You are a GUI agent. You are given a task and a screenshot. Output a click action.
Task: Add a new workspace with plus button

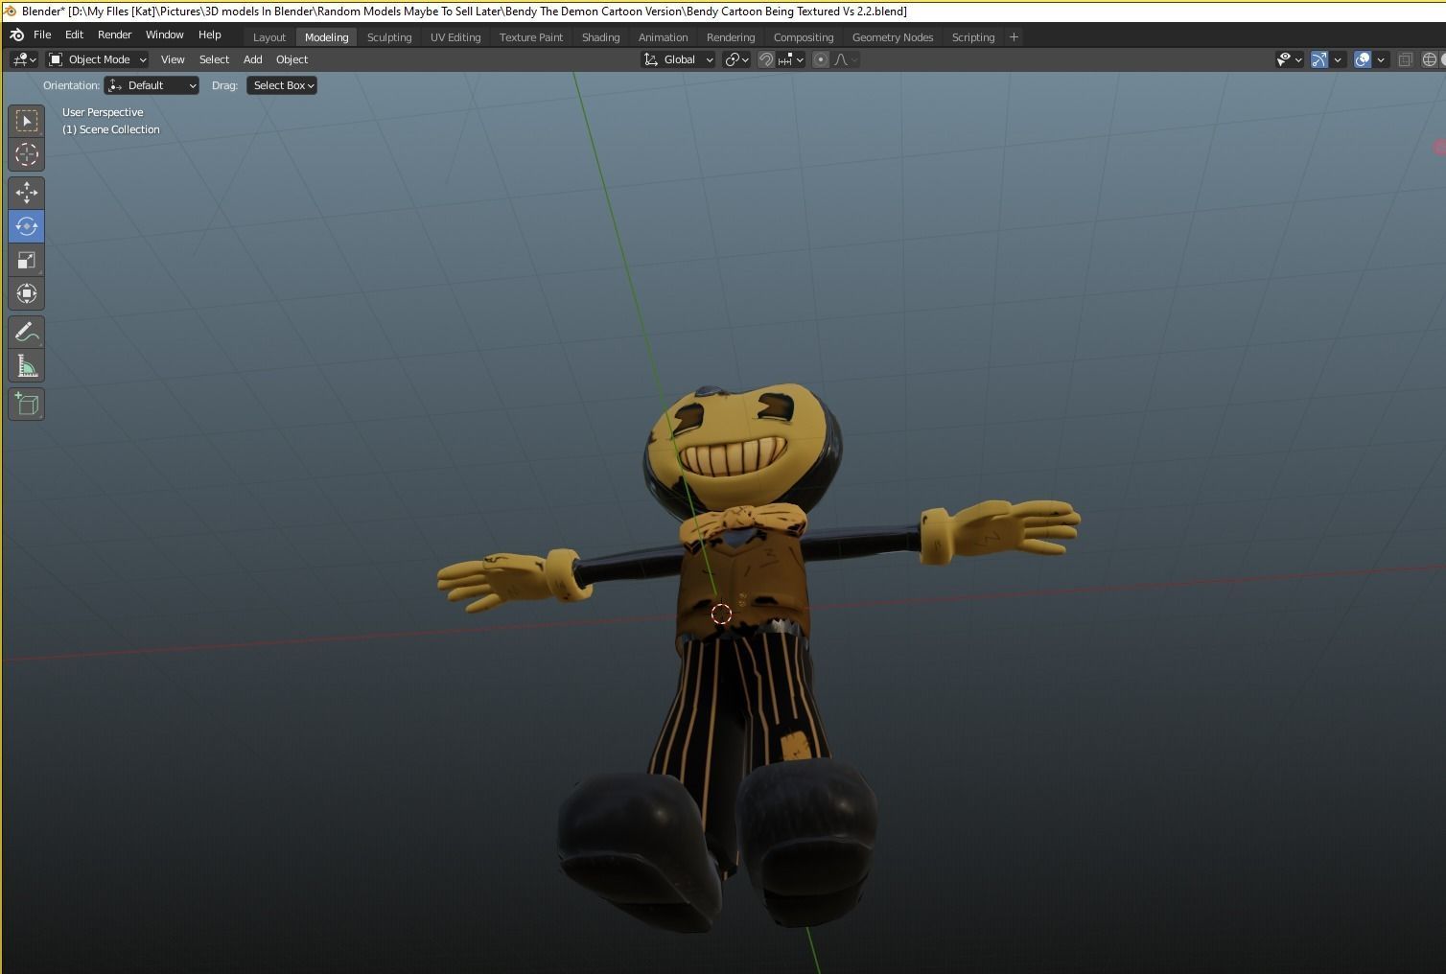[1014, 37]
